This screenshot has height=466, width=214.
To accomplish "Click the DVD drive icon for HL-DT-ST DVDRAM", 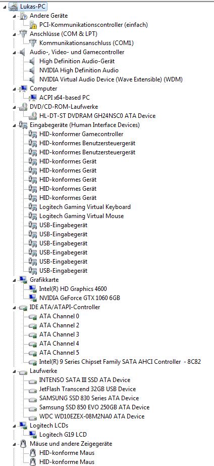I will point(33,116).
